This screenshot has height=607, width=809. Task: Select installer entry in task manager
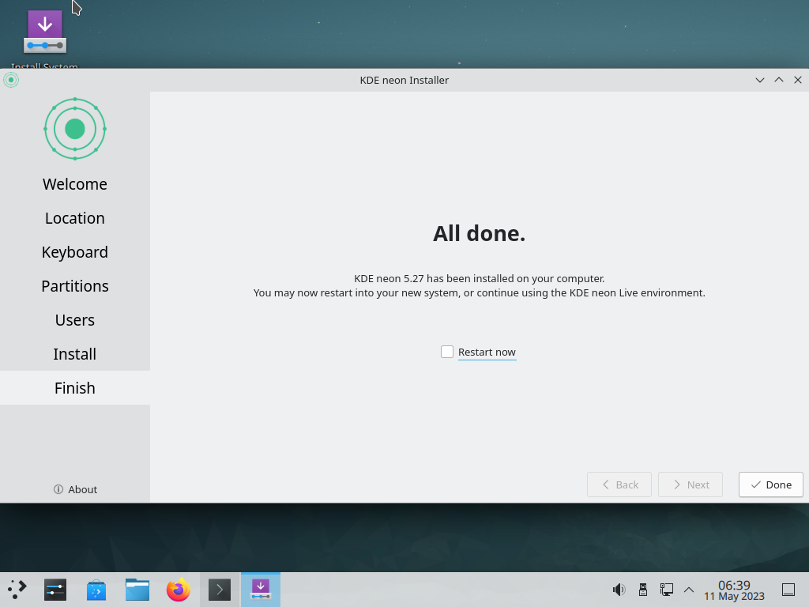[x=261, y=590]
